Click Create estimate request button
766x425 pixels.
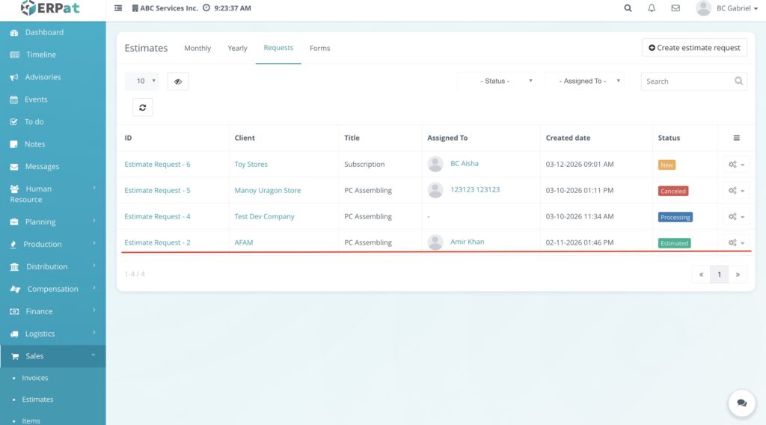[x=694, y=47]
